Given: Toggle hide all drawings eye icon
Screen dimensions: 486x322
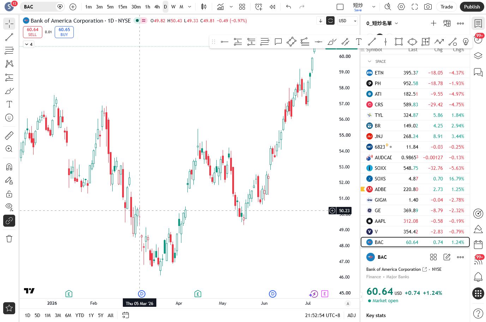Looking at the screenshot, I should [x=9, y=207].
